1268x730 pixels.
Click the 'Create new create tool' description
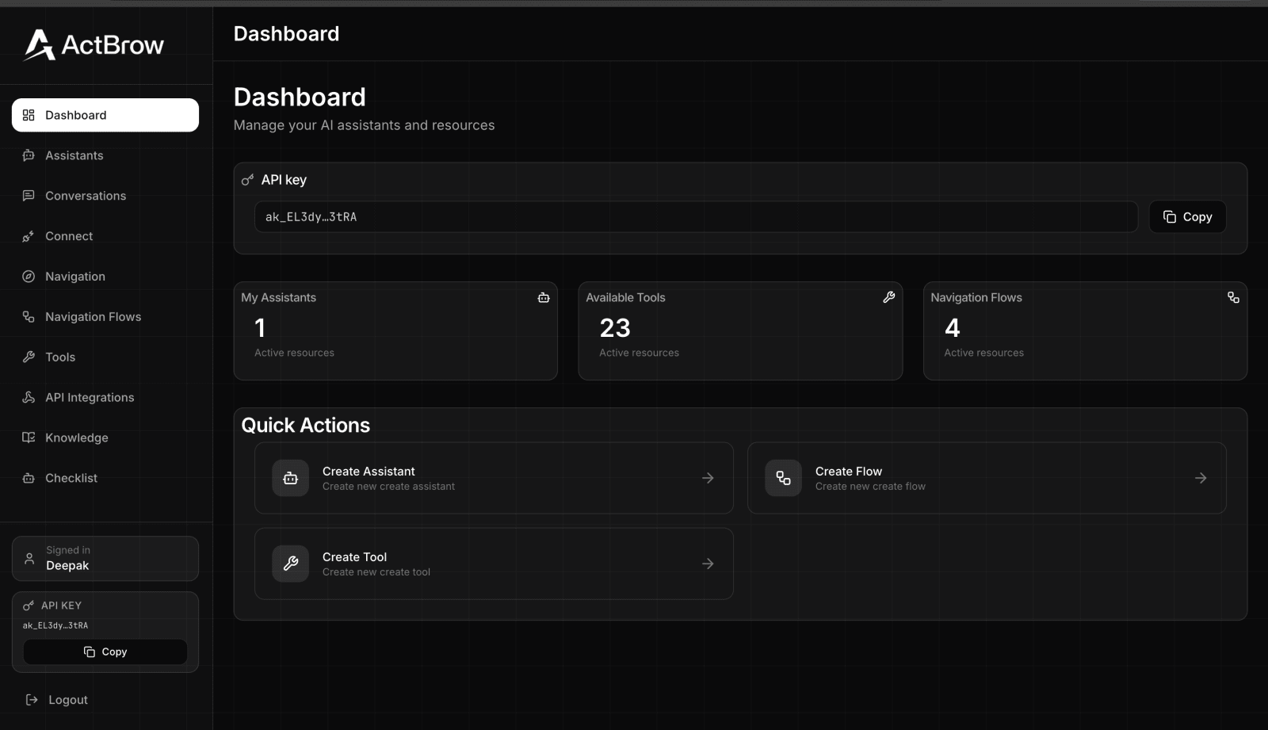376,572
